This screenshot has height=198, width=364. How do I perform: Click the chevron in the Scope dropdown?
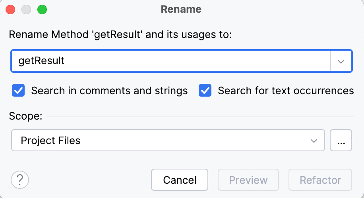pos(314,141)
